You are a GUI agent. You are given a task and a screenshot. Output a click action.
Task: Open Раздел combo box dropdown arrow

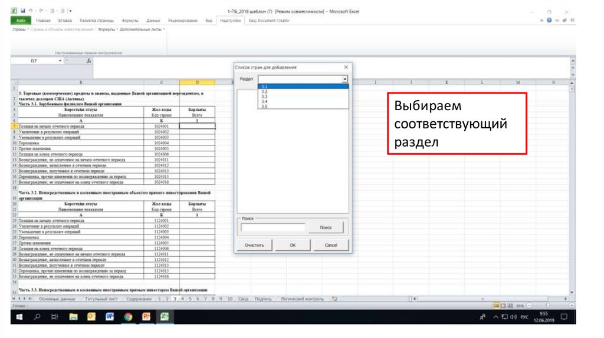[x=344, y=79]
